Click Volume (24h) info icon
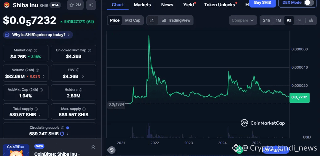320x156 pixels. pyautogui.click(x=37, y=70)
